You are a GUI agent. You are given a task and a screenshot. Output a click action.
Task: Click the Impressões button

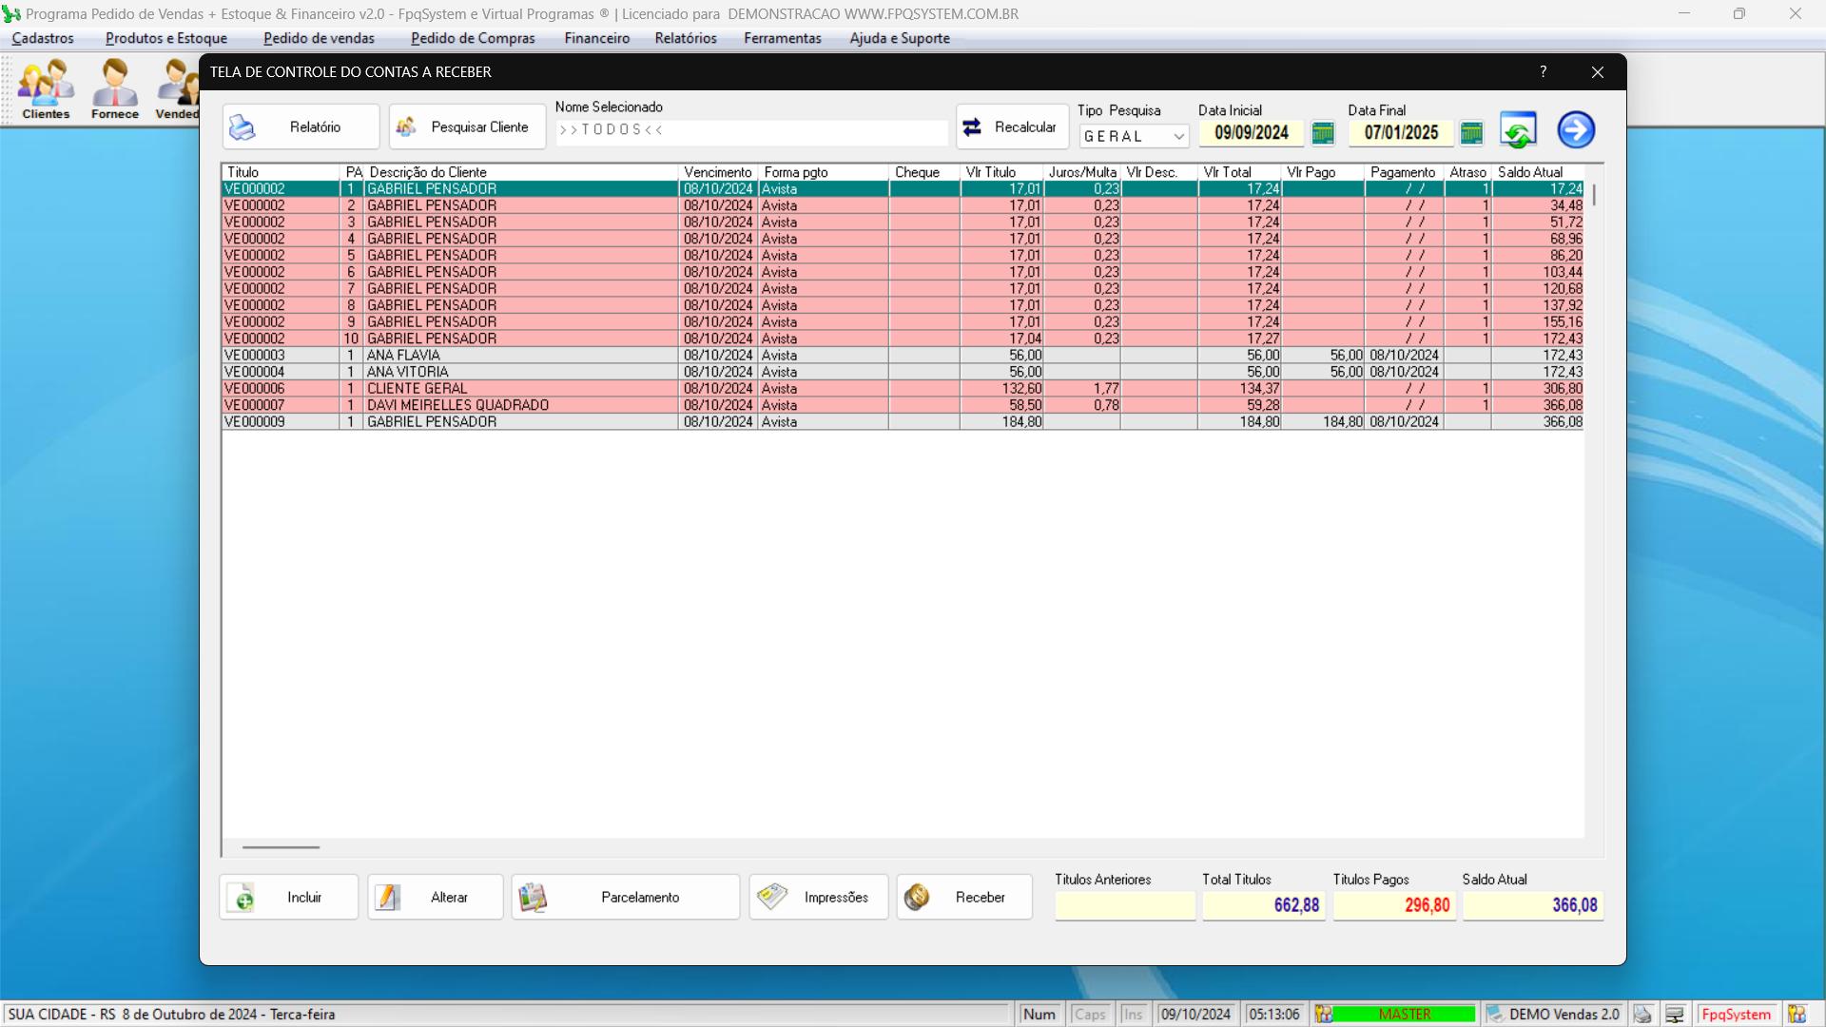pos(819,897)
